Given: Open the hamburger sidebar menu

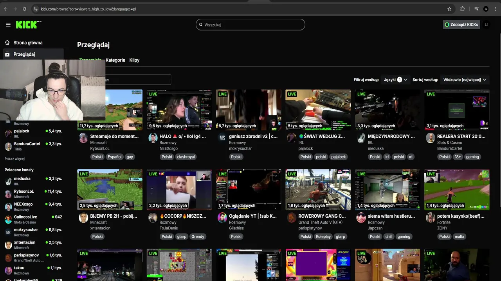Looking at the screenshot, I should (x=8, y=25).
